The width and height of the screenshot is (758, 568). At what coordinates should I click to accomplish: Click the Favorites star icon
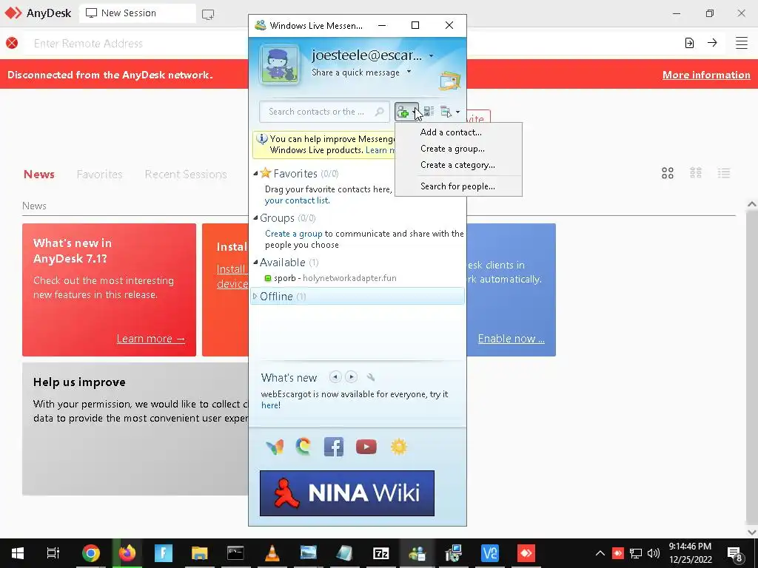point(266,173)
